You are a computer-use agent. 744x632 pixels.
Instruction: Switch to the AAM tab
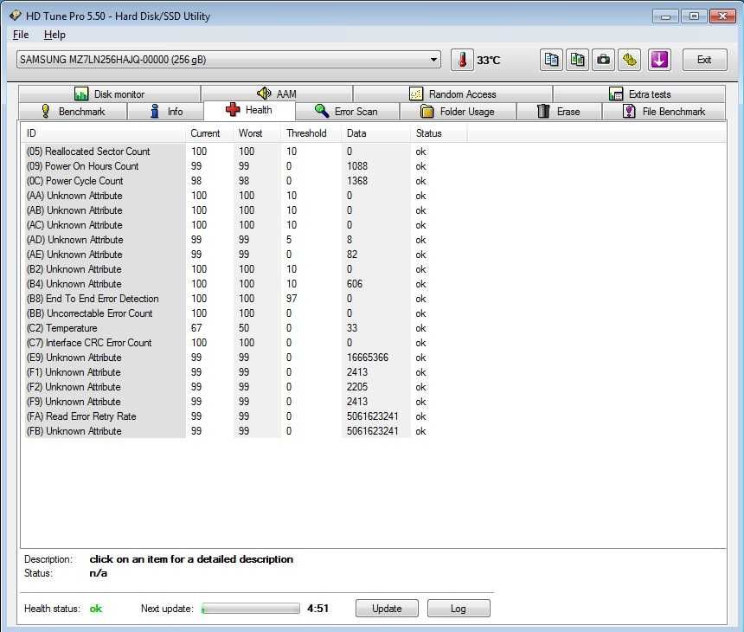[x=277, y=94]
